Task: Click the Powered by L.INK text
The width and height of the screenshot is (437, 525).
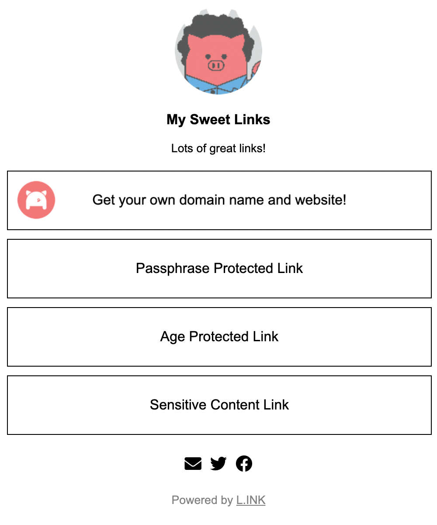Action: pos(218,500)
